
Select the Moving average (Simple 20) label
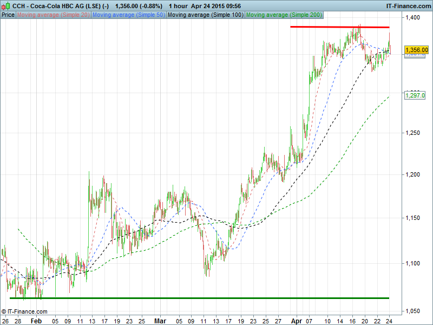tap(54, 15)
